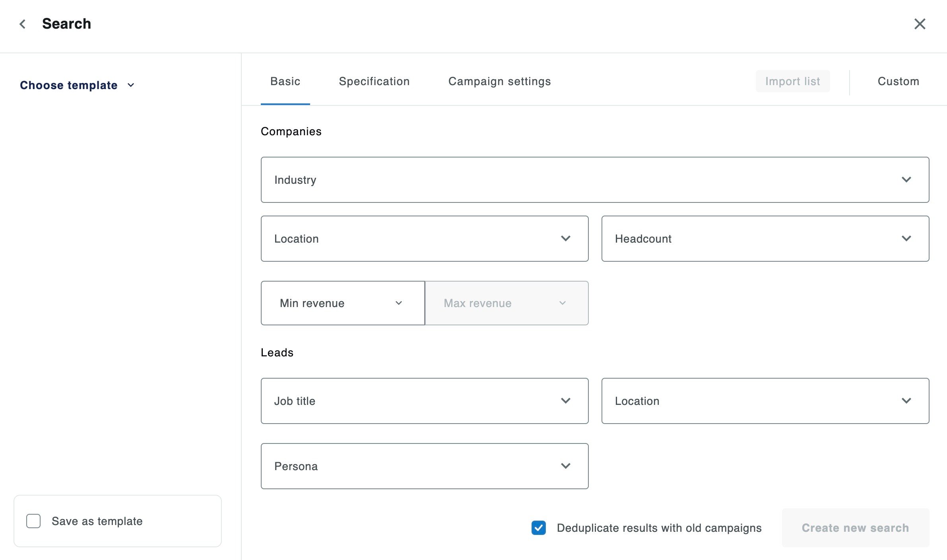
Task: Switch to the Specification tab
Action: pyautogui.click(x=374, y=82)
